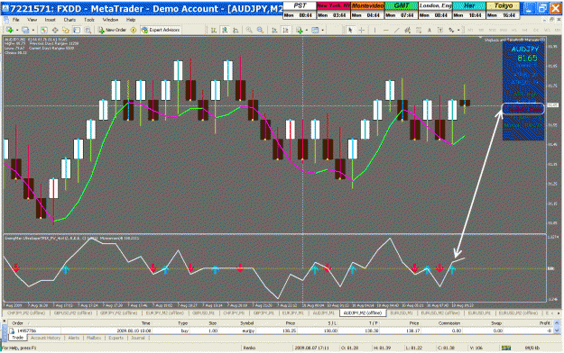Toggle the Chart Shift icon
The width and height of the screenshot is (564, 353).
point(285,30)
